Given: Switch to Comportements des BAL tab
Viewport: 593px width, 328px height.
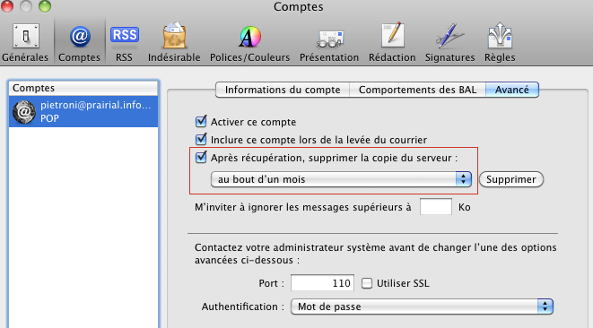Looking at the screenshot, I should click(417, 90).
